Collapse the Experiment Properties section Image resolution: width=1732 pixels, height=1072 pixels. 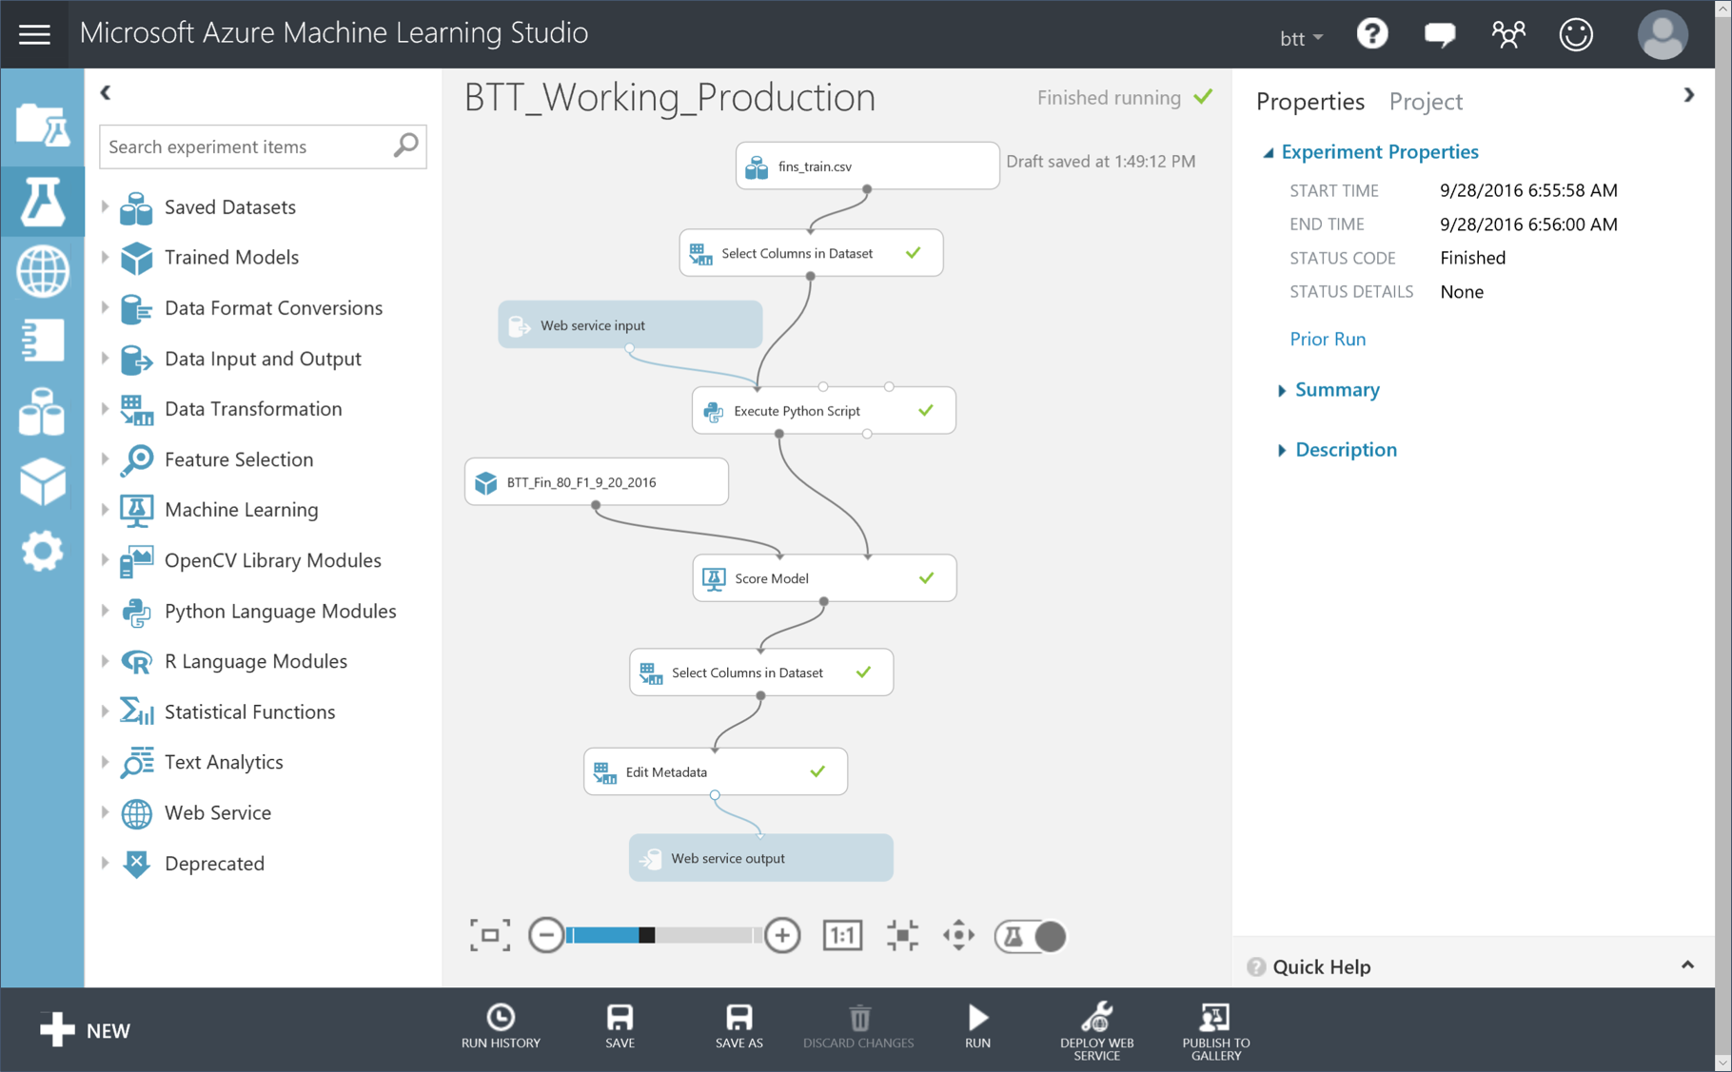(1269, 151)
